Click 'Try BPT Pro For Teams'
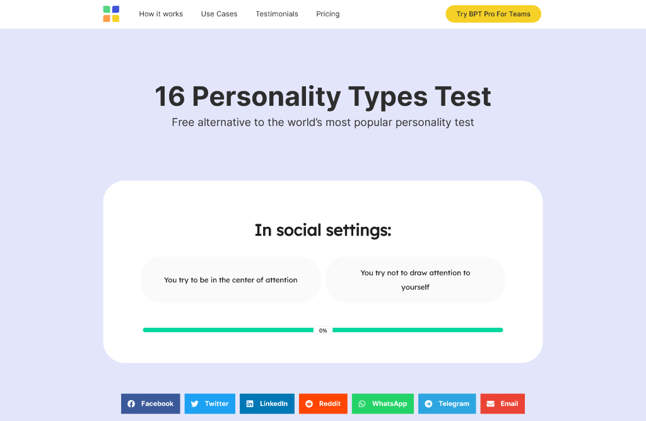 click(x=493, y=13)
